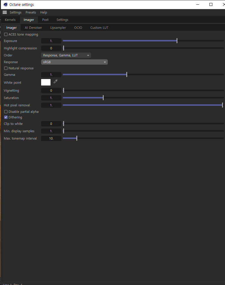The width and height of the screenshot is (225, 285).
Task: Click the Exposure slider handle
Action: point(177,41)
